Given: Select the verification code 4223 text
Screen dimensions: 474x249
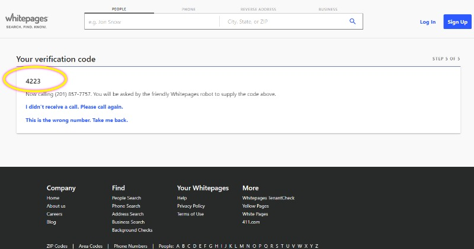Looking at the screenshot, I should tap(33, 81).
